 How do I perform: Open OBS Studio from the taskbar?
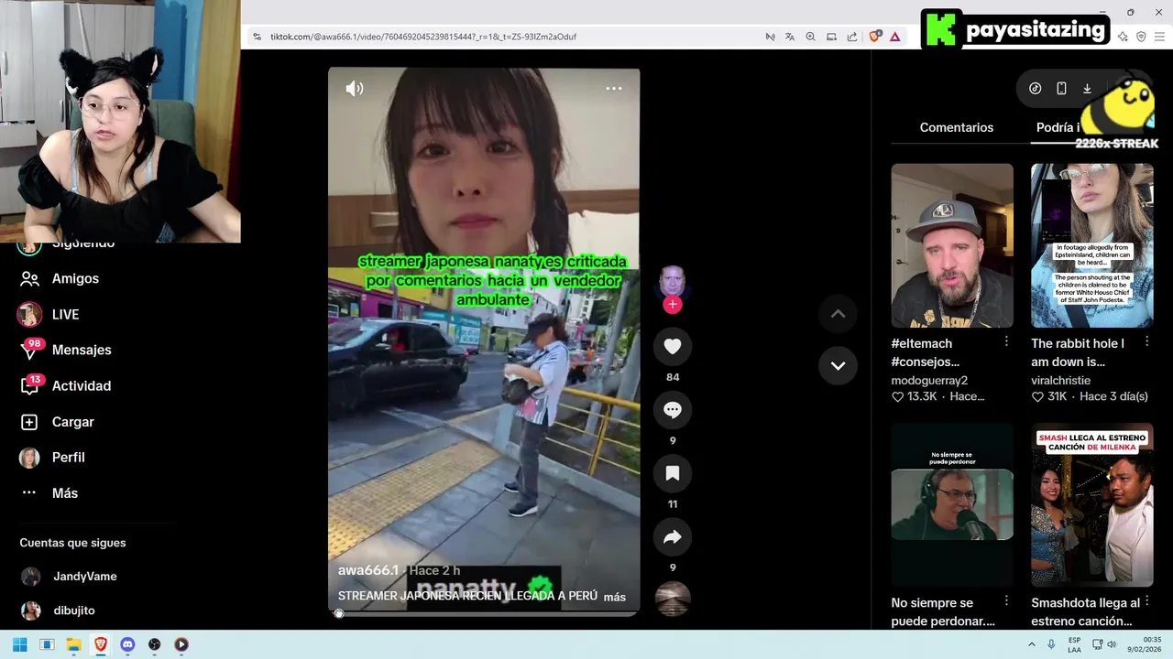(x=154, y=644)
